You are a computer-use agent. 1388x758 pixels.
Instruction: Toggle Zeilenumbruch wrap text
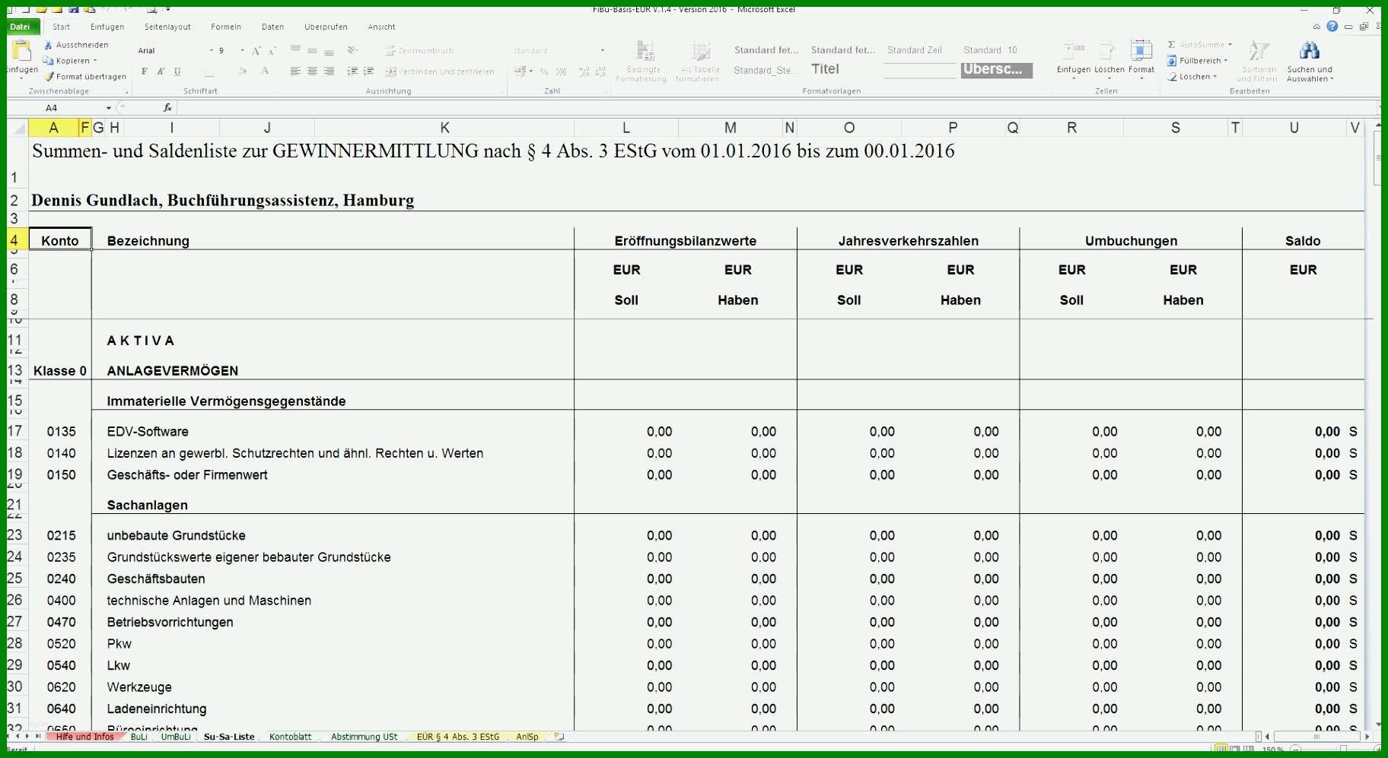[x=419, y=50]
